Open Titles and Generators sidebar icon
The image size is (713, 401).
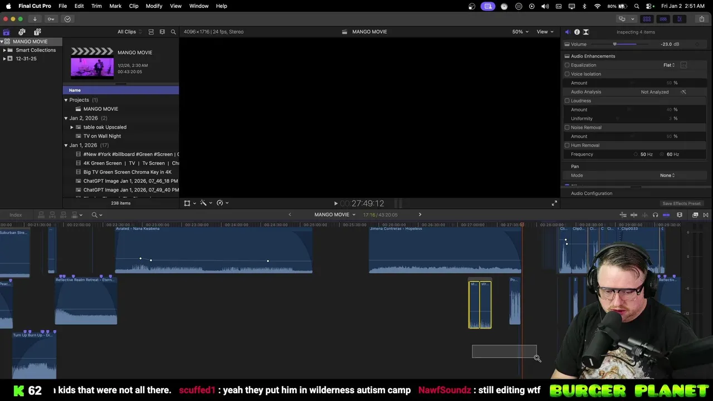[37, 32]
